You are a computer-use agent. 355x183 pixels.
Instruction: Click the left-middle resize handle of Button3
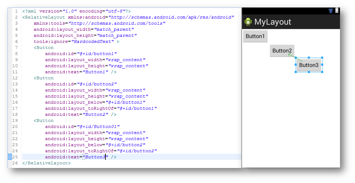(x=296, y=65)
